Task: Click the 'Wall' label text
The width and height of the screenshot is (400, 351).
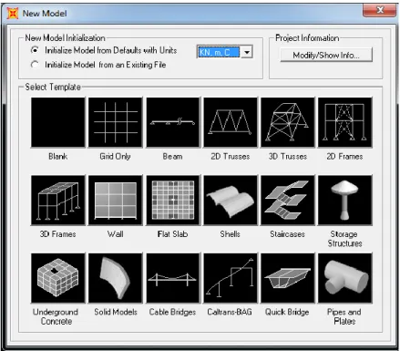Action: click(115, 234)
